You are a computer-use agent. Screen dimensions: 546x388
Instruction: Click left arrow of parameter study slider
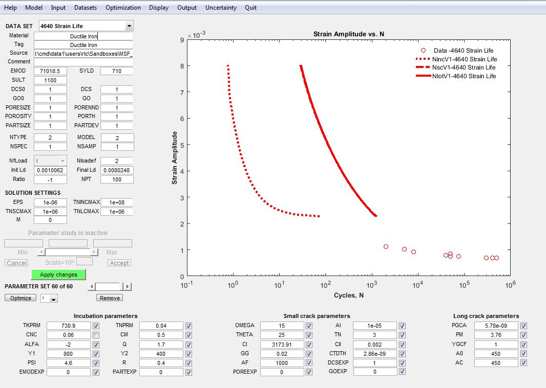tap(42, 252)
